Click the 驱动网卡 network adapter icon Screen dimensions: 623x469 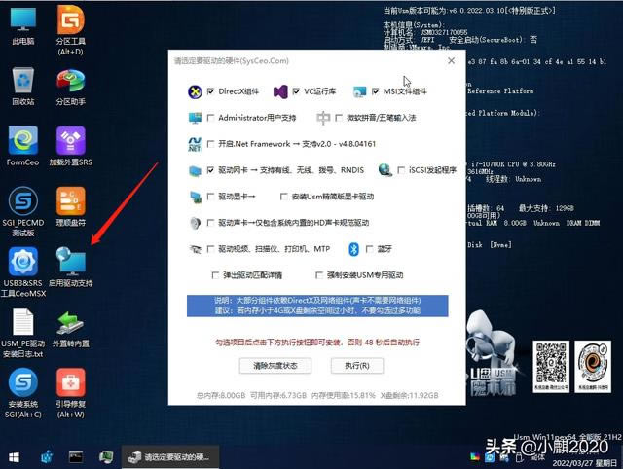coord(195,170)
